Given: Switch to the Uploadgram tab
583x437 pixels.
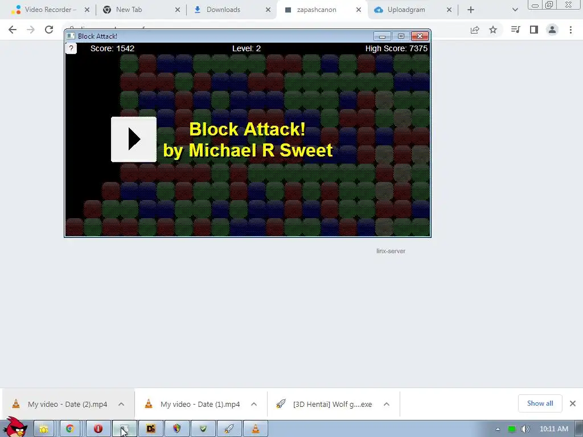Looking at the screenshot, I should pyautogui.click(x=406, y=10).
